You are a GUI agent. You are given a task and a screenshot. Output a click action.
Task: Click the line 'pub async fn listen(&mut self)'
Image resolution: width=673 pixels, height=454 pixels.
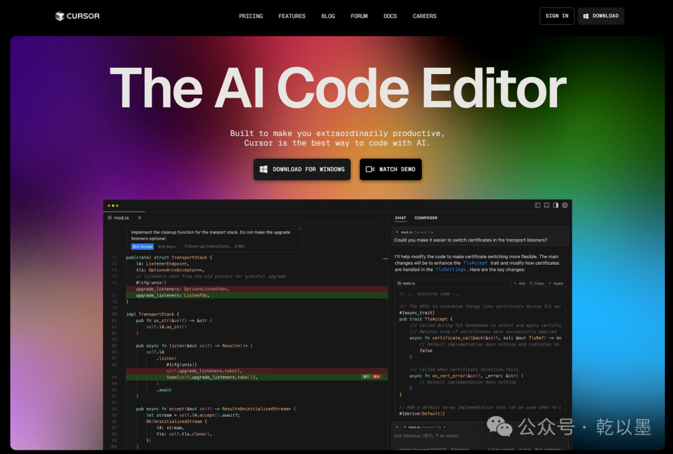coord(173,346)
